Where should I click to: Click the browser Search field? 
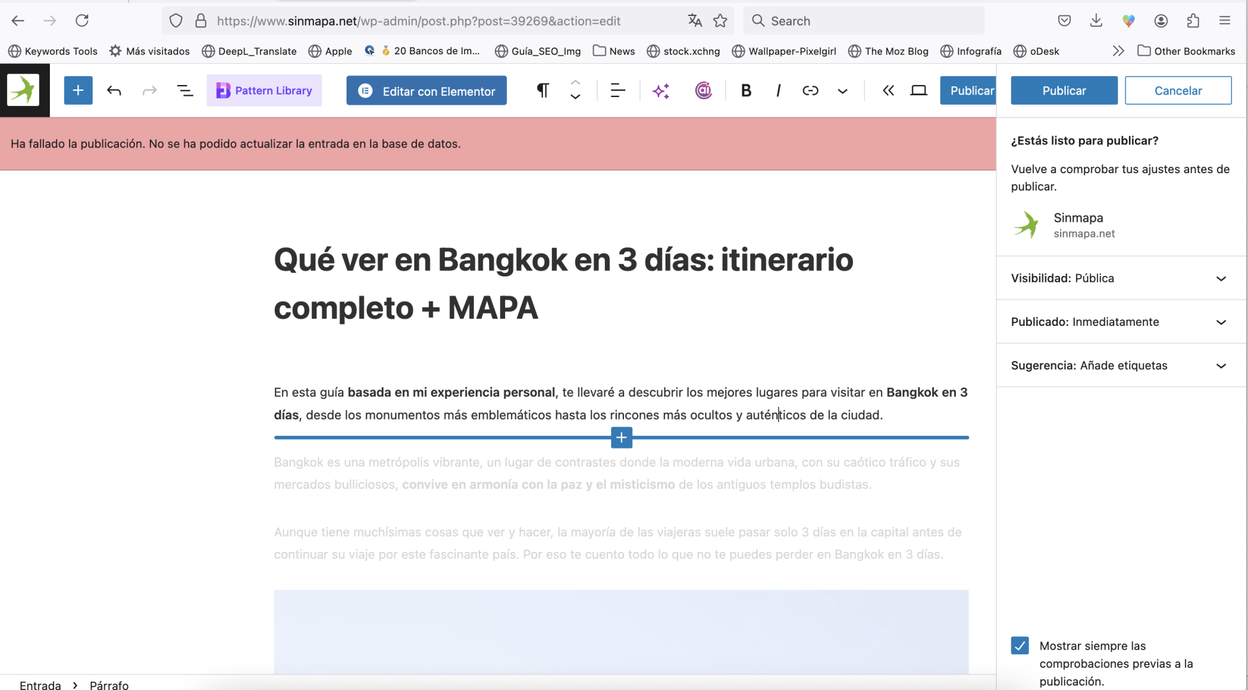tap(864, 21)
